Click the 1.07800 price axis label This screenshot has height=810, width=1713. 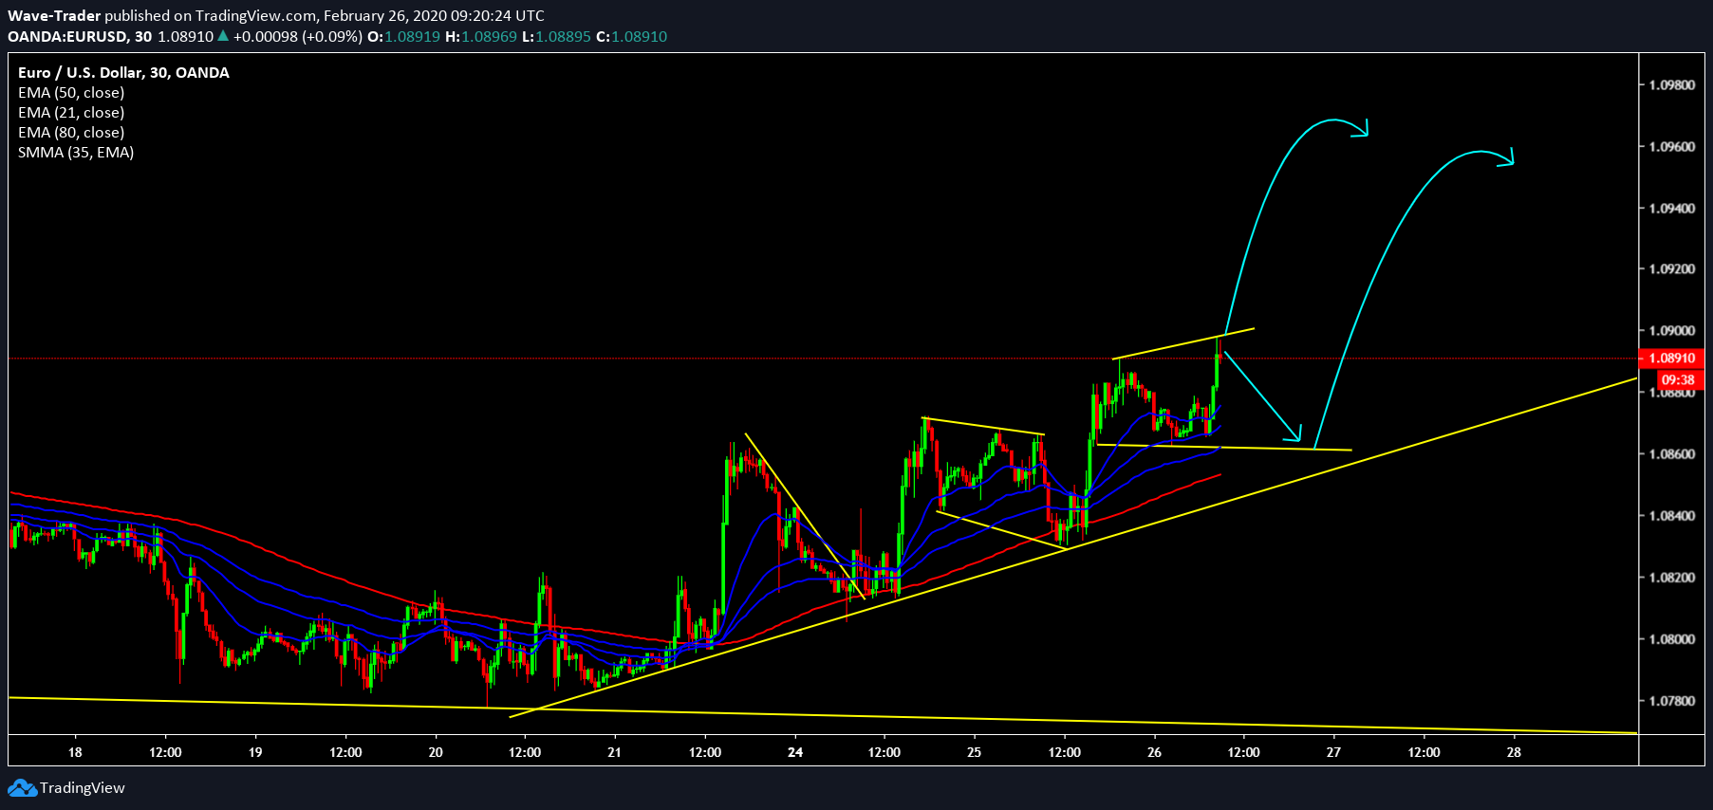[1671, 701]
